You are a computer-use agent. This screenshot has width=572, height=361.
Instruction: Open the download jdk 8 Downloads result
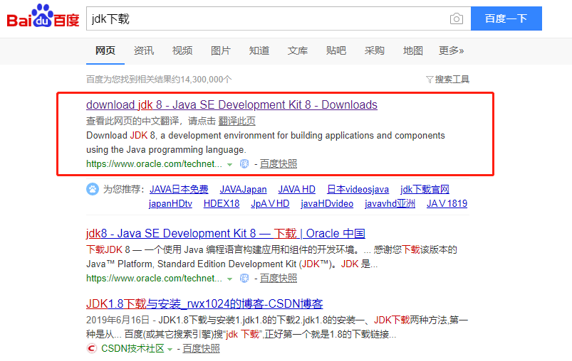tap(232, 104)
